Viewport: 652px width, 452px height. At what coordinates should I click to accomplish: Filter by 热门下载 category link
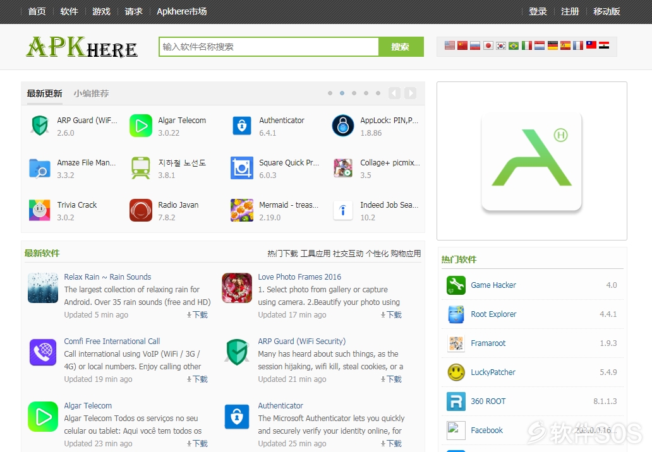(283, 253)
